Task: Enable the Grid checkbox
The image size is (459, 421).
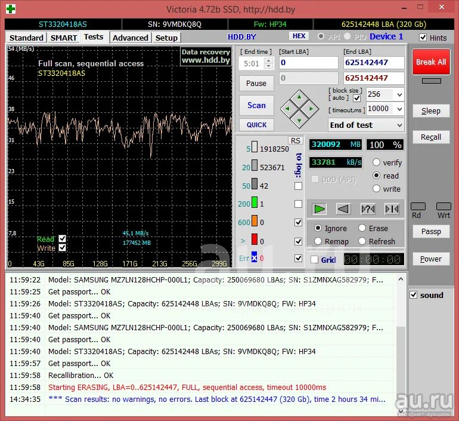Action: coord(315,260)
